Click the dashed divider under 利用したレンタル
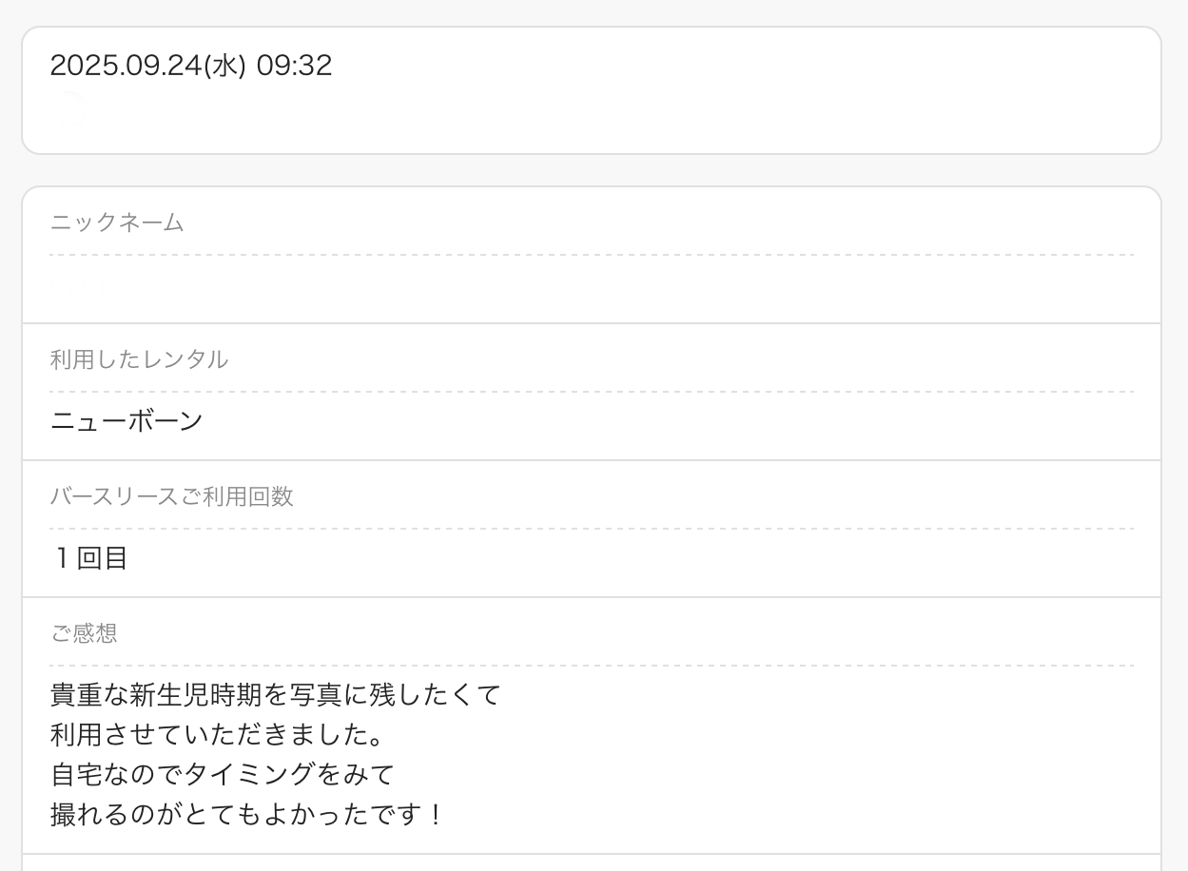This screenshot has width=1188, height=871. point(591,392)
